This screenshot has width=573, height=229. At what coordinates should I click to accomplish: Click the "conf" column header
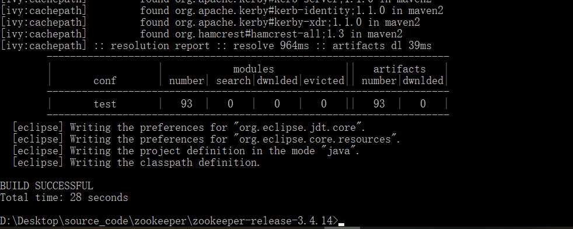point(105,81)
